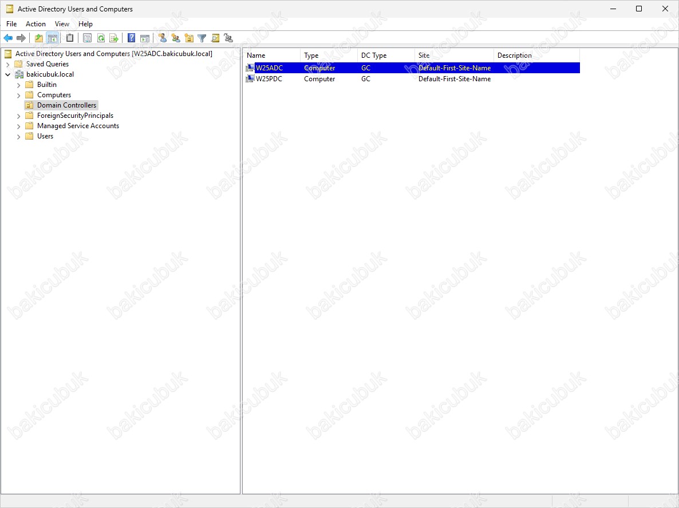Screen dimensions: 679x508
Task: Expand the ForeignSecurityPrincipals folder
Action: (19, 116)
